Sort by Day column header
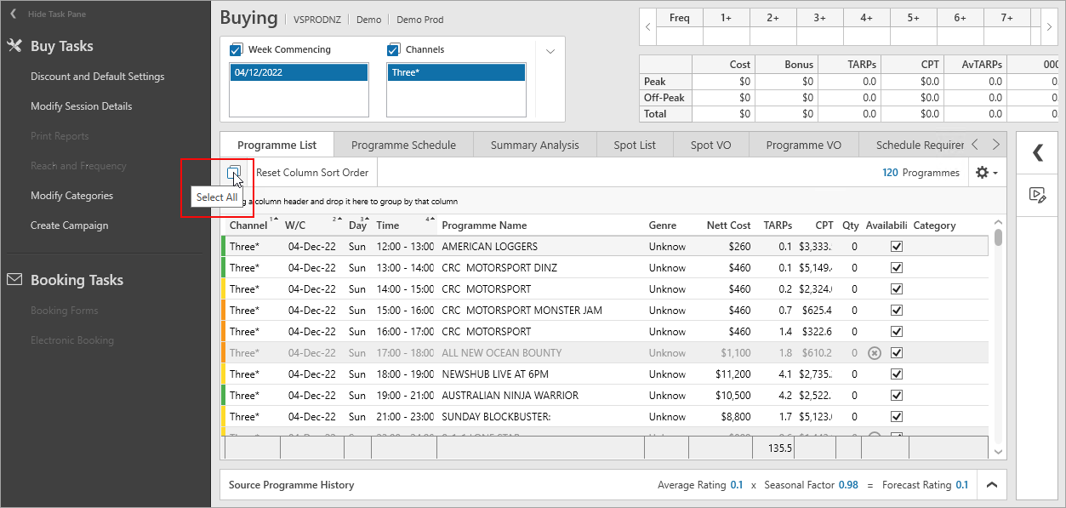This screenshot has height=508, width=1066. pyautogui.click(x=358, y=225)
